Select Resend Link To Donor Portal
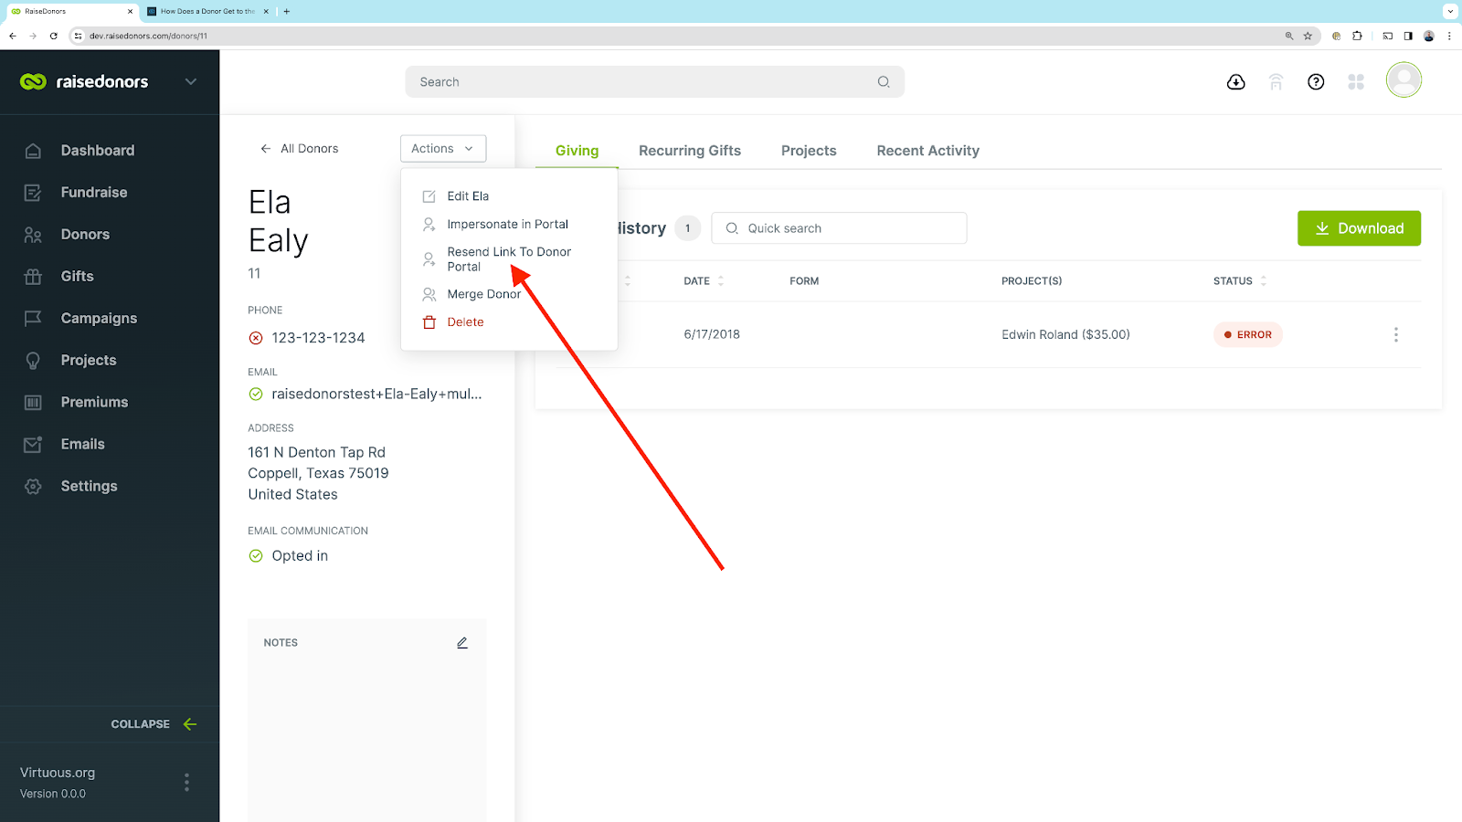Viewport: 1462px width, 822px height. pyautogui.click(x=509, y=259)
